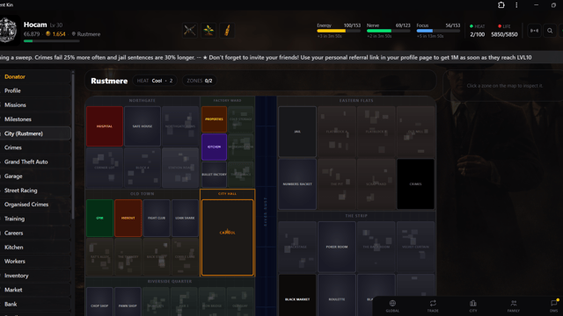Click the gold coin balance 1,654
The height and width of the screenshot is (316, 563).
click(55, 34)
